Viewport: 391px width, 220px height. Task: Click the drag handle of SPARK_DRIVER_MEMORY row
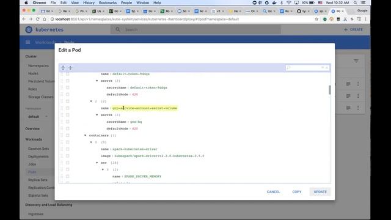pos(62,177)
